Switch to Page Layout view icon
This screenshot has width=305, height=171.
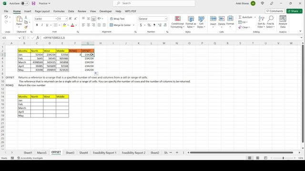click(257, 158)
